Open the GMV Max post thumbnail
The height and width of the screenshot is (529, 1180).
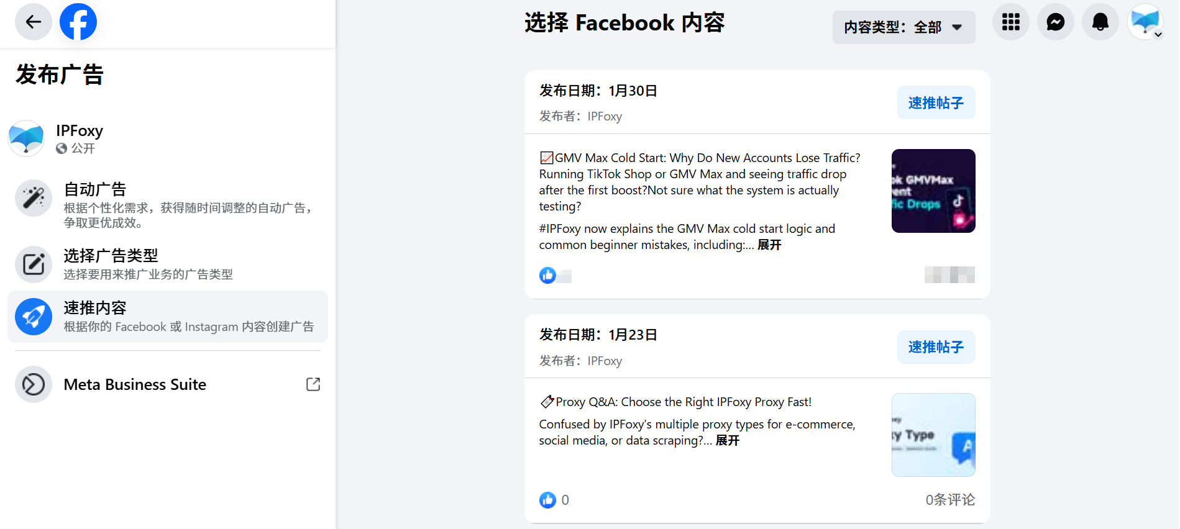point(933,191)
